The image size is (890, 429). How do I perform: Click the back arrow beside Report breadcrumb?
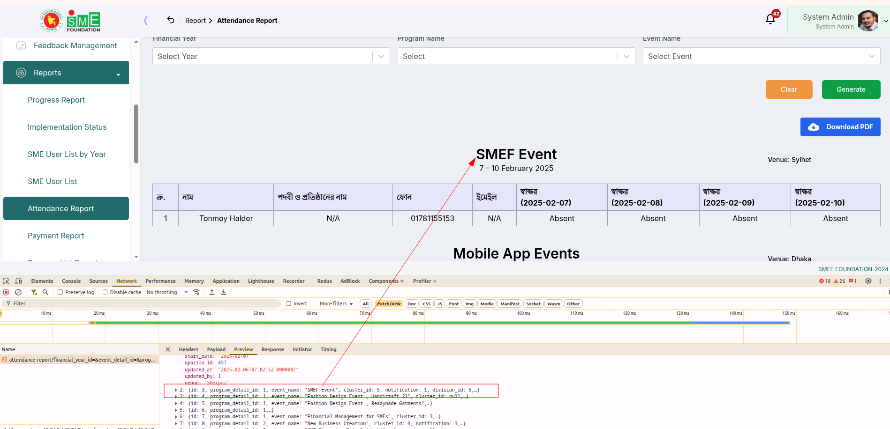coord(171,20)
